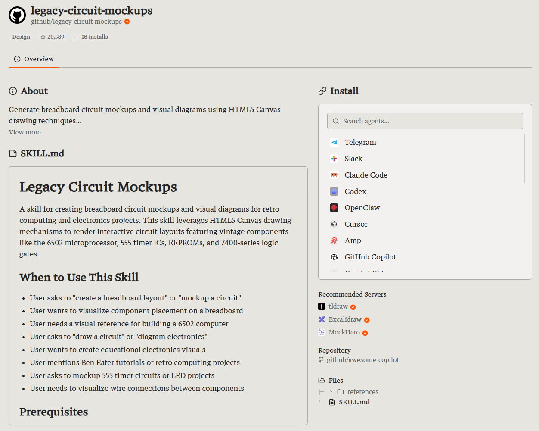Choose Slack from the install agents

click(353, 159)
